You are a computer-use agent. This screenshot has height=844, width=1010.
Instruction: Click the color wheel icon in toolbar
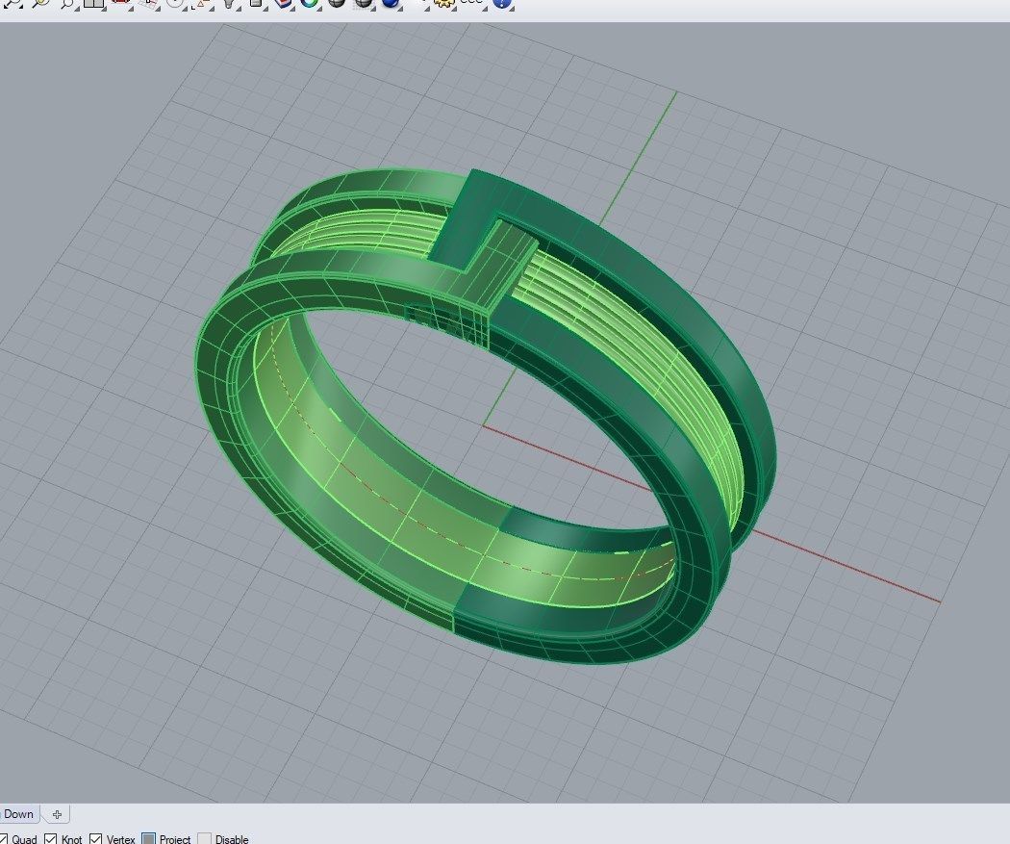pyautogui.click(x=310, y=3)
